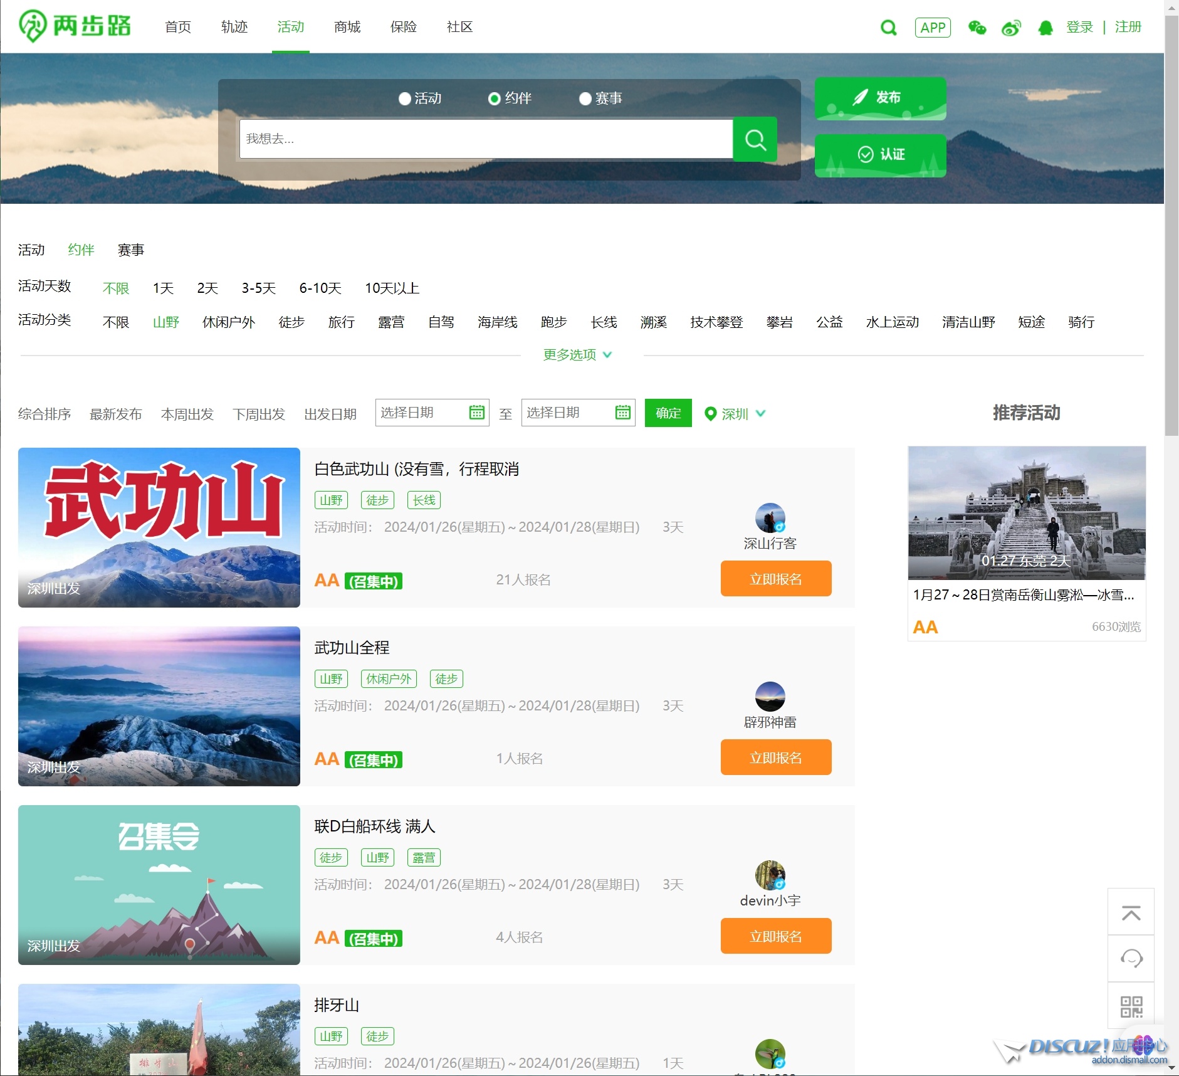The width and height of the screenshot is (1179, 1076).
Task: Expand 更多选项 filter options
Action: click(577, 355)
